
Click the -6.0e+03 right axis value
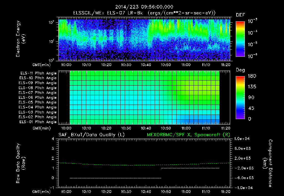tap(243, 178)
